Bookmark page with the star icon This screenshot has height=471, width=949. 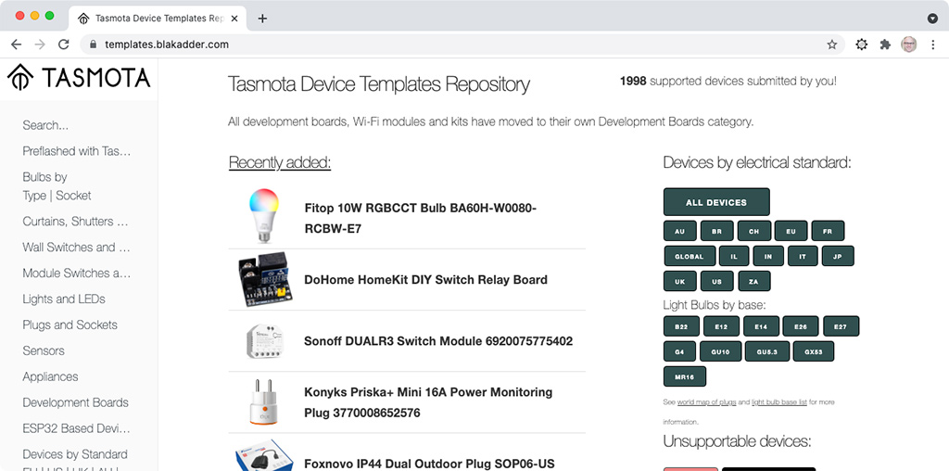pyautogui.click(x=832, y=45)
